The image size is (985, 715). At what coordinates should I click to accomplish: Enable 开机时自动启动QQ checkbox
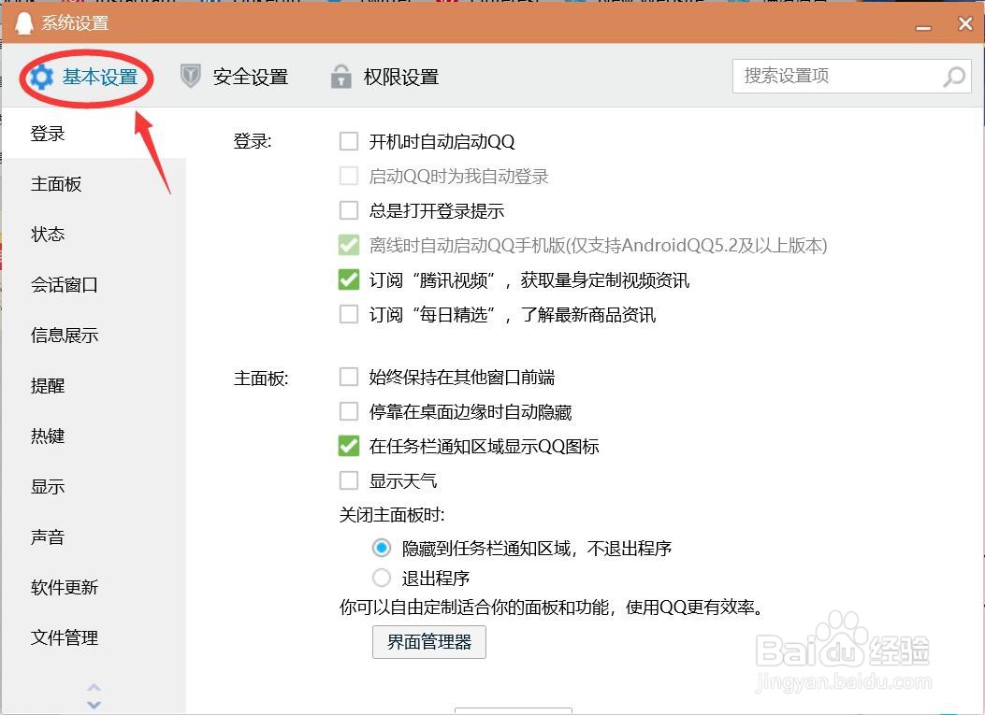pyautogui.click(x=349, y=141)
